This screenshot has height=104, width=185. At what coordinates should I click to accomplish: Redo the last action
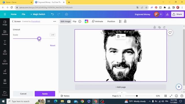[59, 14]
